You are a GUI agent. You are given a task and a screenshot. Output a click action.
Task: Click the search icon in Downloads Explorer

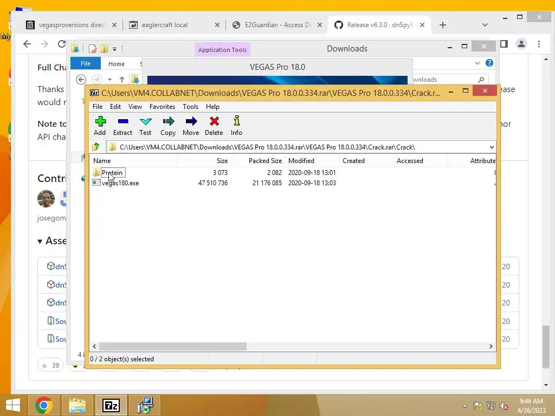481,80
